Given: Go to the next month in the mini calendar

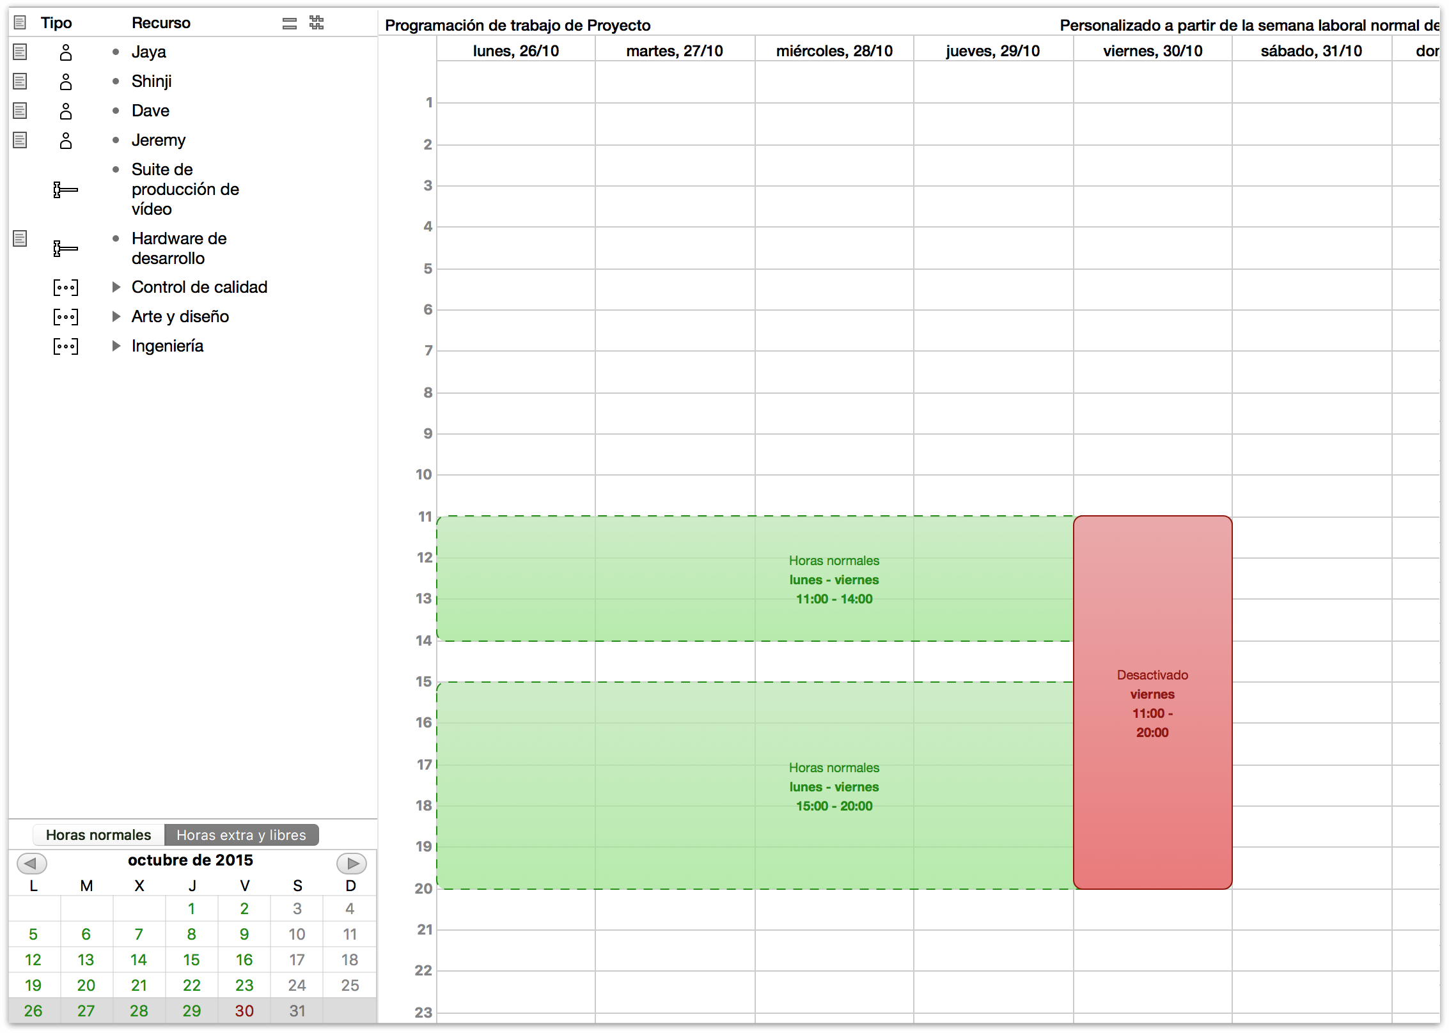Looking at the screenshot, I should (352, 864).
